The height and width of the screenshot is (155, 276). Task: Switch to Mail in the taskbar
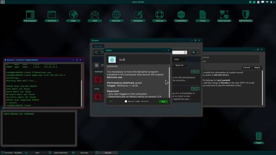(35, 153)
